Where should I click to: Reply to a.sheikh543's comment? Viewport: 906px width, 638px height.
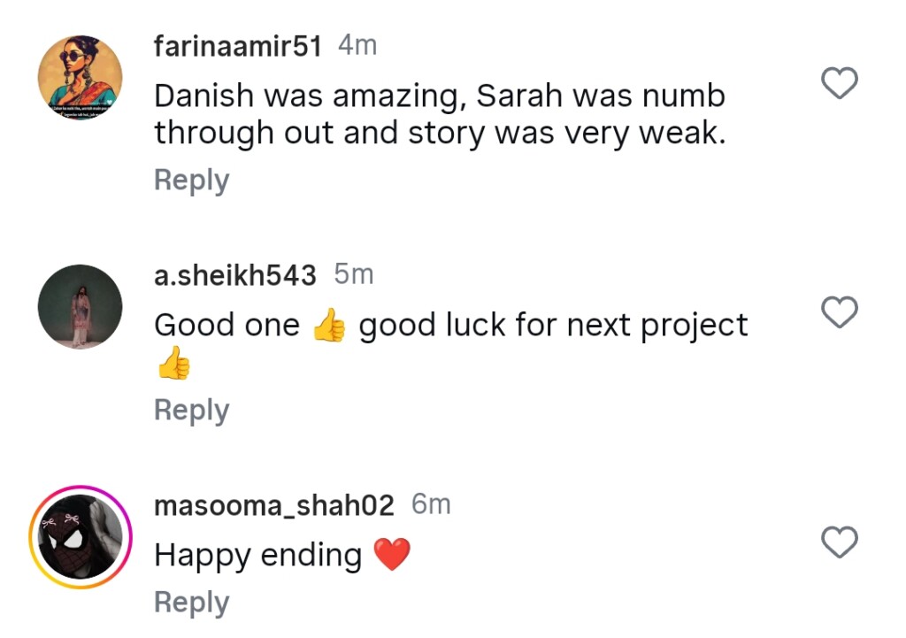click(191, 411)
